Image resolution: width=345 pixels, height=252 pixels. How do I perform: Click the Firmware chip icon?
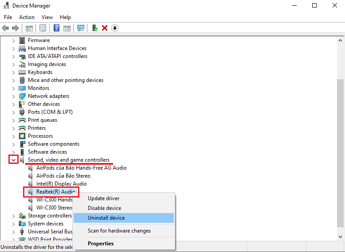pyautogui.click(x=22, y=40)
